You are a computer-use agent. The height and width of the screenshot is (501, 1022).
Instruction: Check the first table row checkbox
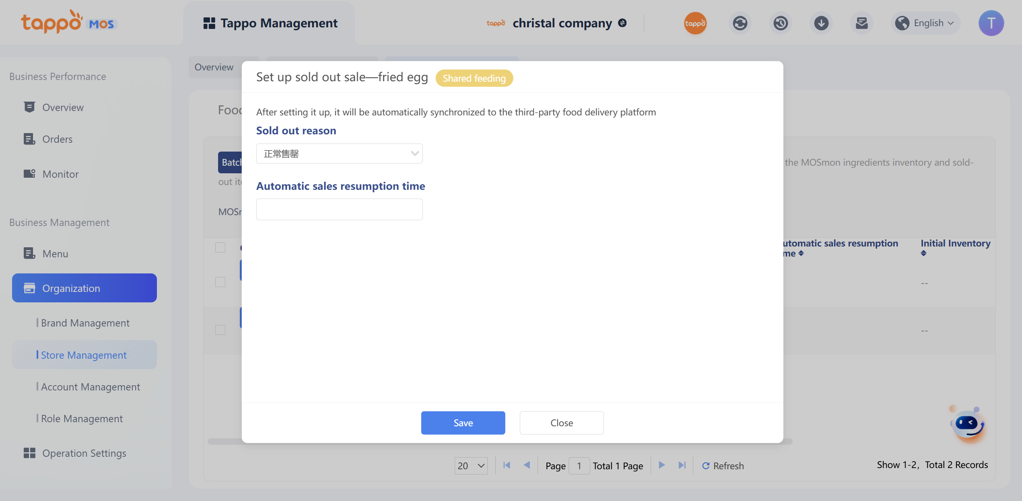(x=220, y=282)
